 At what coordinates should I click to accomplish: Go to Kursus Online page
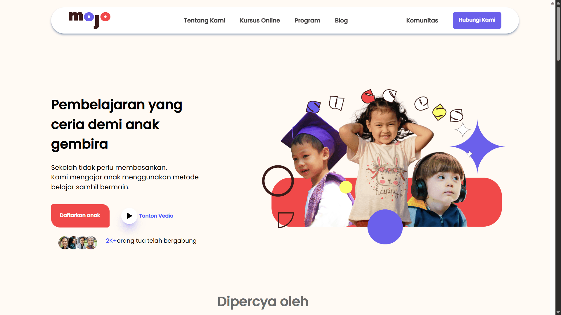point(260,20)
